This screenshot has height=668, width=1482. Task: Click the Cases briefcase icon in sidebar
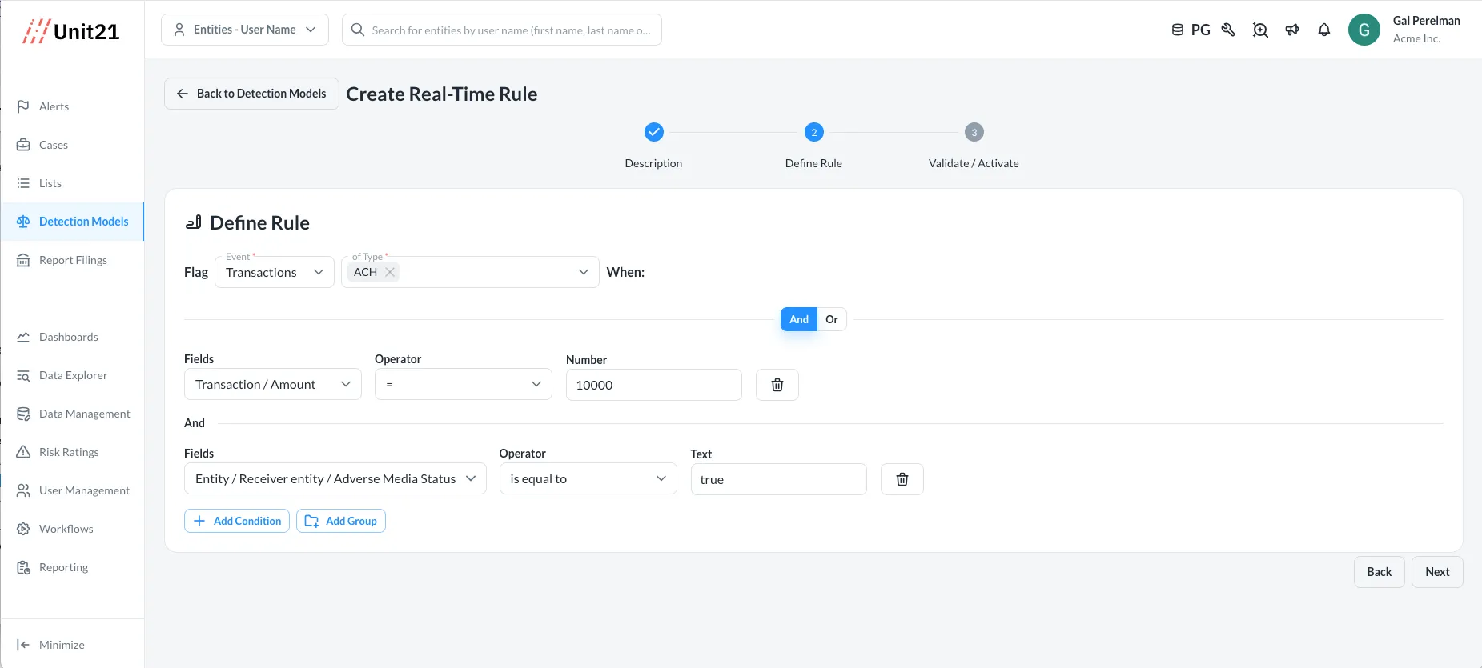click(23, 145)
